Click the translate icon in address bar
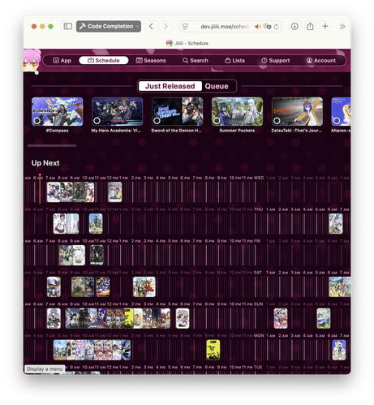 267,27
